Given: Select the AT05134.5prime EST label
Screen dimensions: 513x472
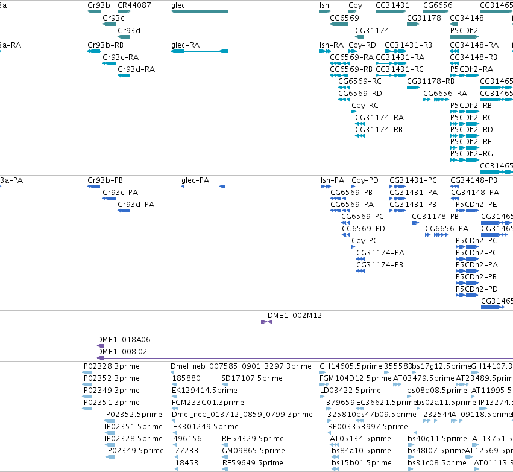Looking at the screenshot, I should point(360,439).
